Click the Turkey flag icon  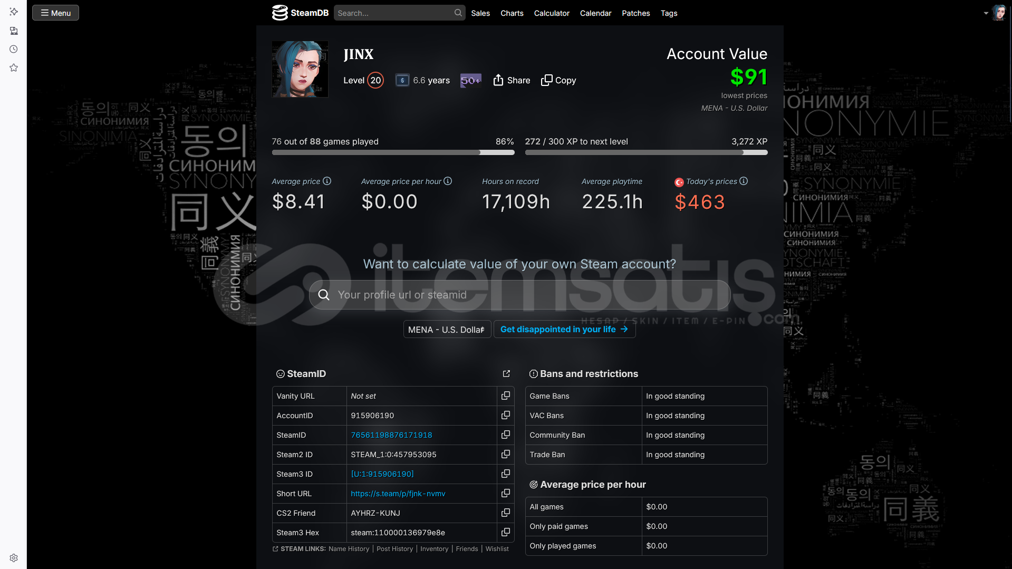679,182
